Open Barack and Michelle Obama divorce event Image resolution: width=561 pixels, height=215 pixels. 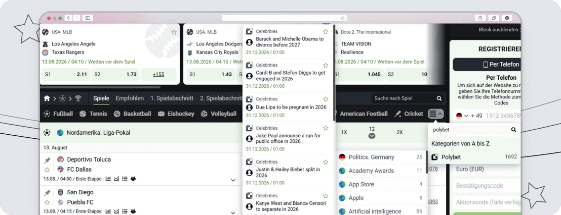coord(290,42)
